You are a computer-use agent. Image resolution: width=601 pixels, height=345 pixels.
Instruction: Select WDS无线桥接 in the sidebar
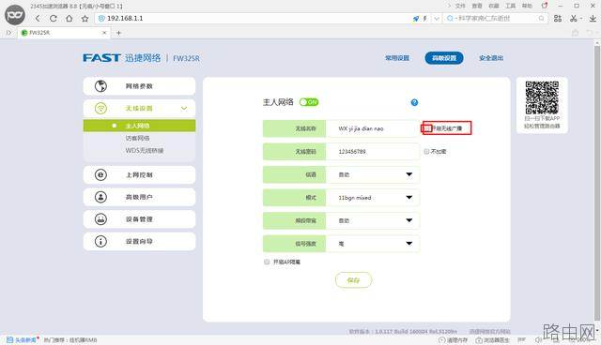tap(144, 150)
